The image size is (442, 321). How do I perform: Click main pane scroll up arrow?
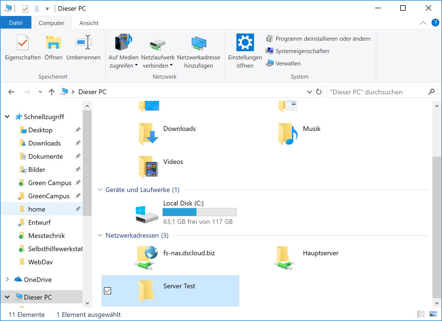437,106
